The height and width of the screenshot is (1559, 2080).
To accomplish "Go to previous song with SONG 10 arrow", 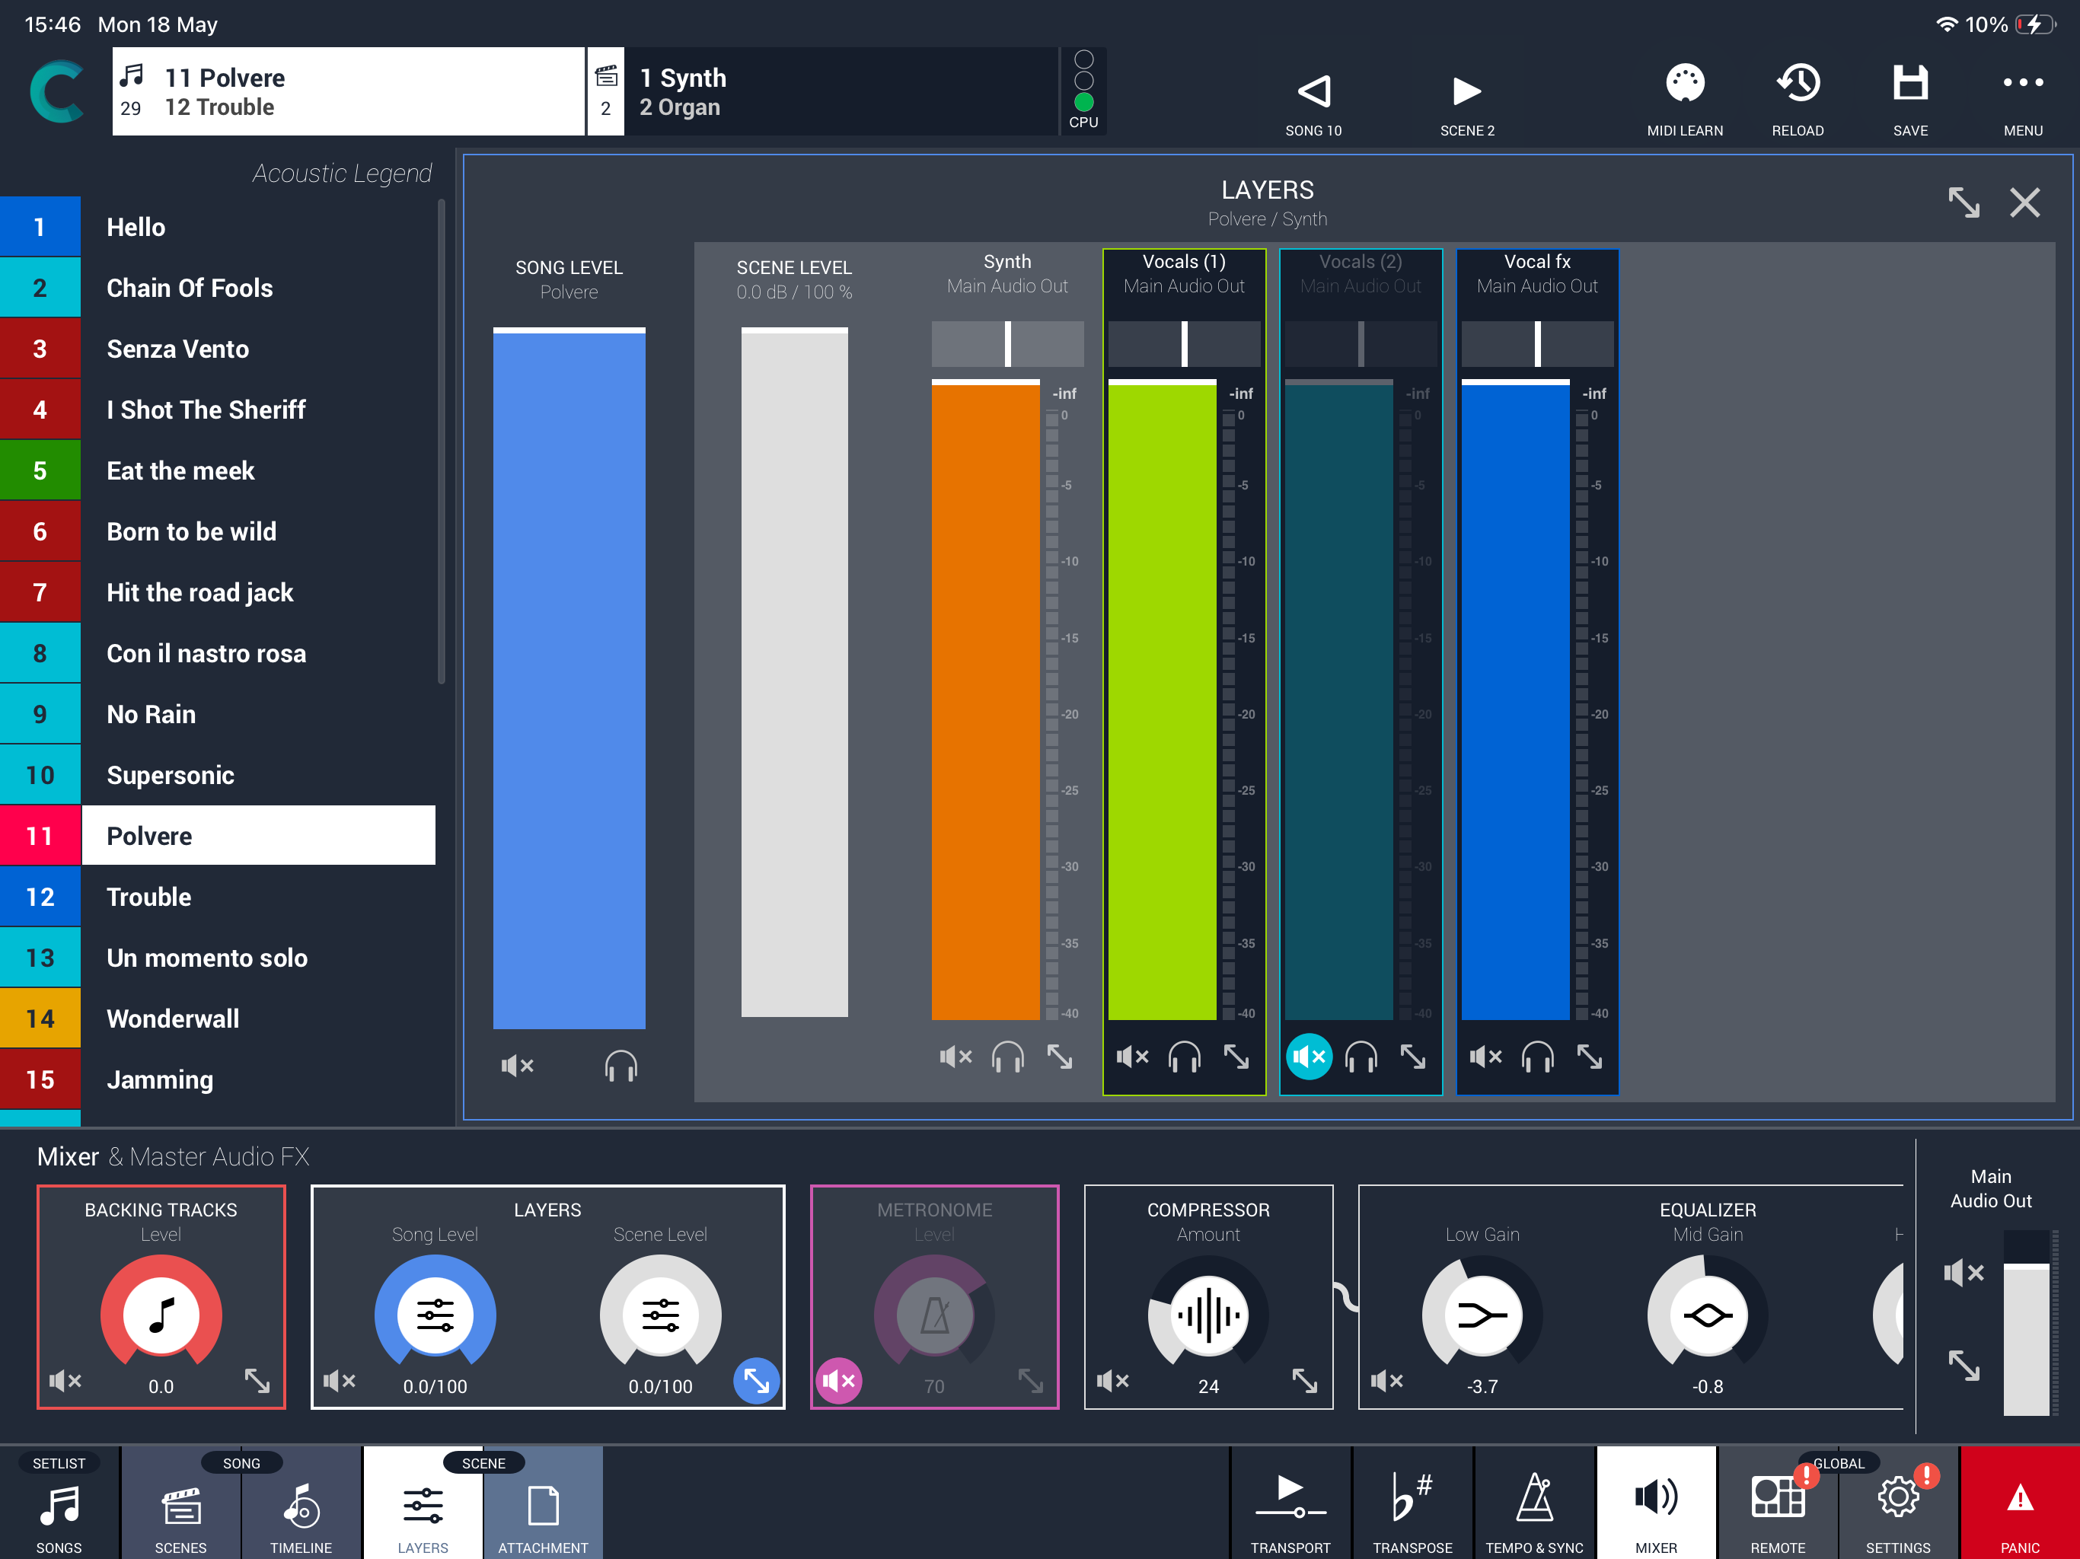I will [1313, 91].
